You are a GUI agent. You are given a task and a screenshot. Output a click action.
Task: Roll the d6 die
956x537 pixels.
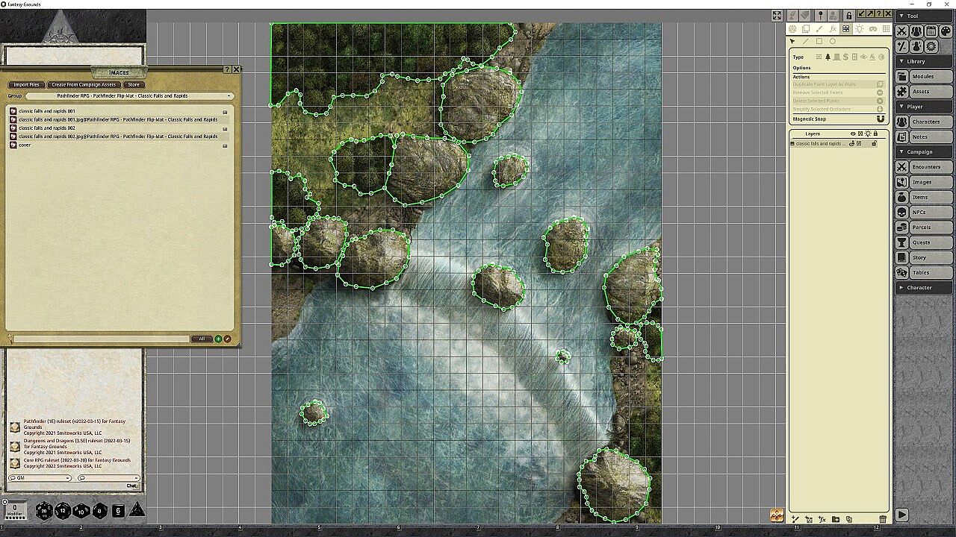(118, 510)
